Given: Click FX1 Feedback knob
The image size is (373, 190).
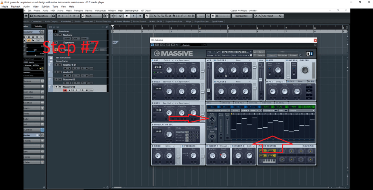Looking at the screenshot, I should pyautogui.click(x=296, y=91).
